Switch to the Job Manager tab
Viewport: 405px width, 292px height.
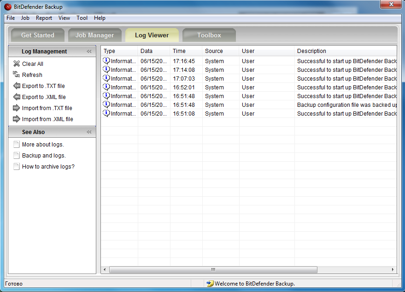coord(95,35)
